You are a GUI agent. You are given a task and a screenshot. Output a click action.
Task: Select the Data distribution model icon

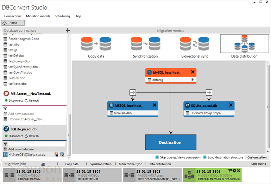point(244,44)
